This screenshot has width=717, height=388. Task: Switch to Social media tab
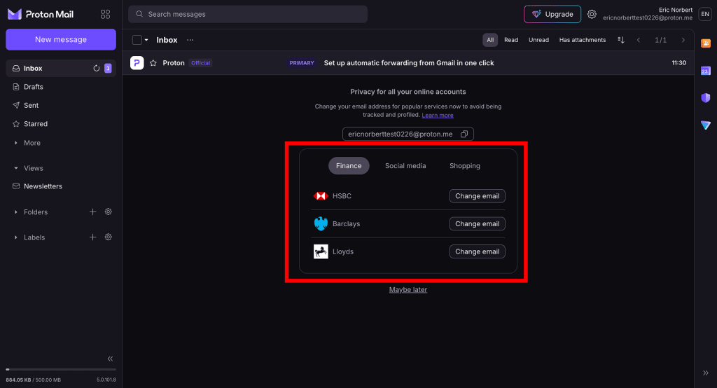pyautogui.click(x=405, y=165)
